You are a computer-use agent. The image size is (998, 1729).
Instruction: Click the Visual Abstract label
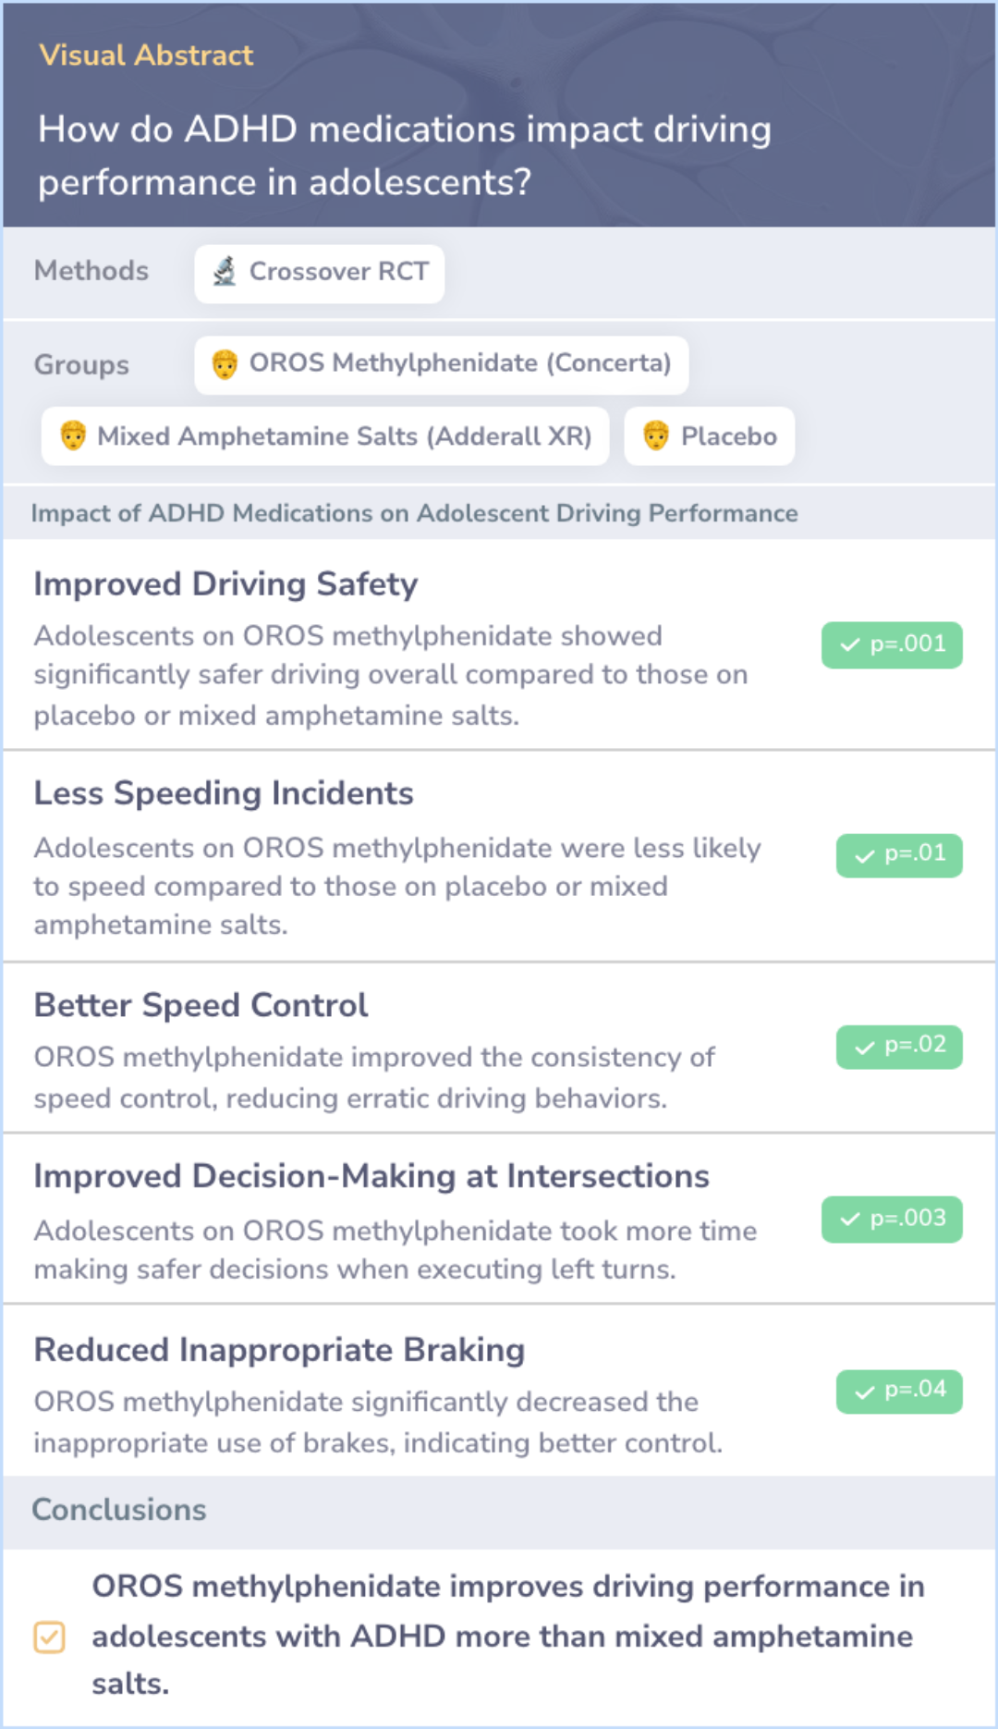click(146, 55)
